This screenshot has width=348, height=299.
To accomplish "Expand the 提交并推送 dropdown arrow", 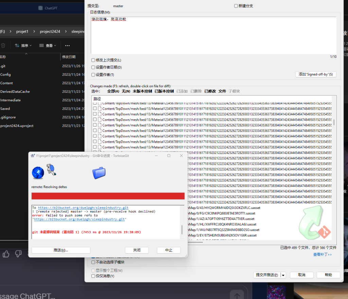I will [283, 275].
